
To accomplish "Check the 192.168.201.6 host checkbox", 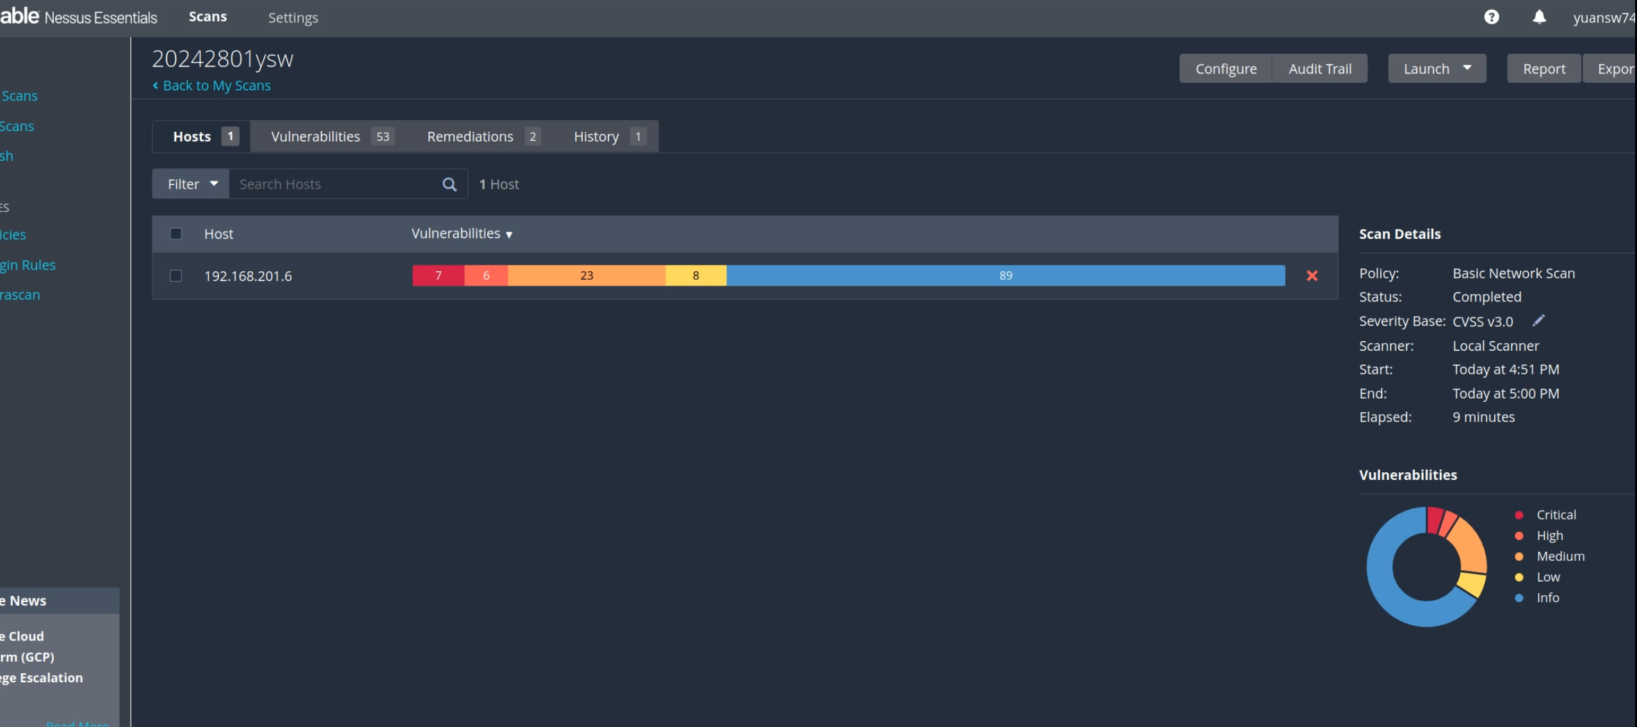I will click(x=175, y=276).
